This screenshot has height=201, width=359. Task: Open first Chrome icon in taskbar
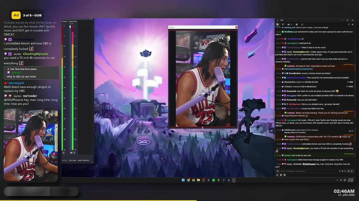188,180
